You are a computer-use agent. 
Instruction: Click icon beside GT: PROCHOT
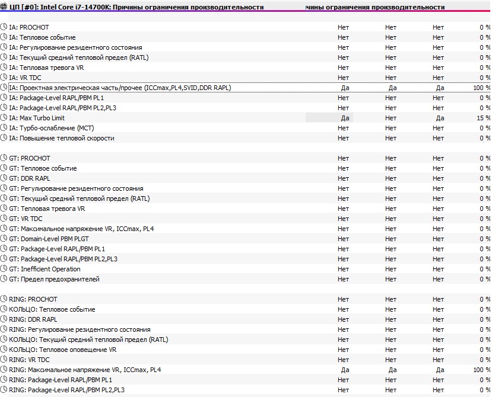[x=4, y=158]
